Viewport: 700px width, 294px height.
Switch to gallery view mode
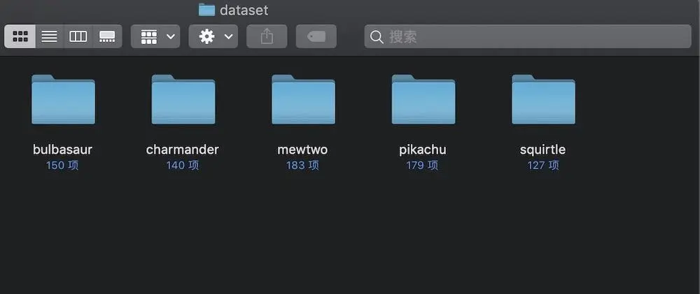coord(107,36)
